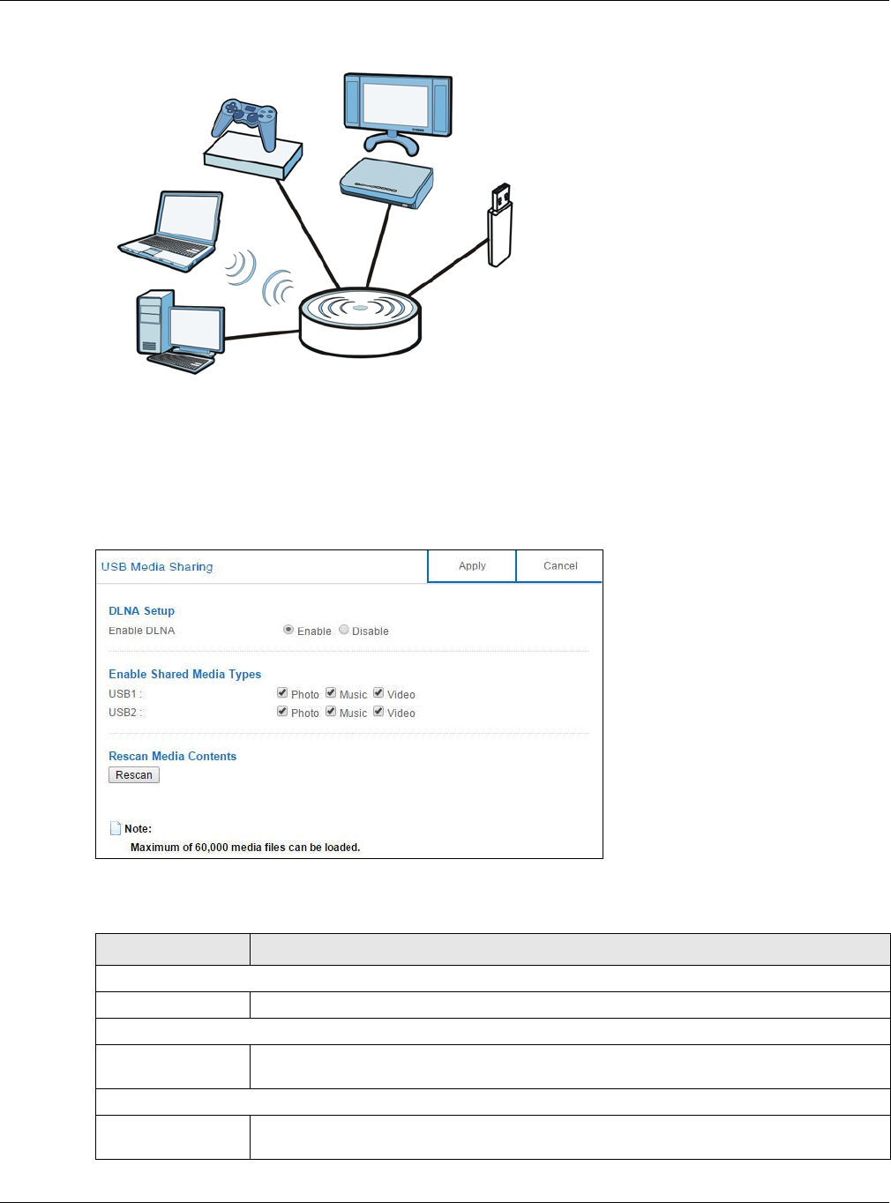The image size is (891, 1203).
Task: Click the television monitor icon
Action: 398,113
